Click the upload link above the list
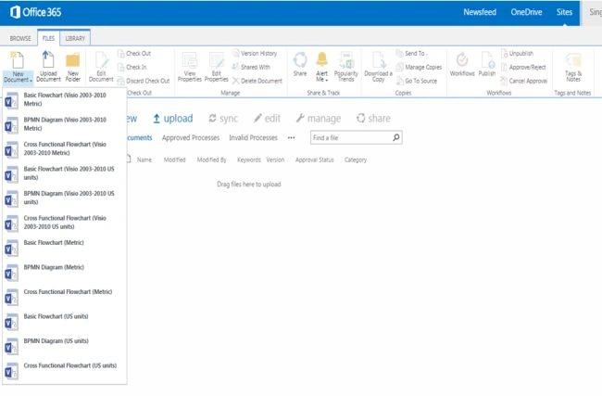The image size is (602, 396). (x=173, y=119)
